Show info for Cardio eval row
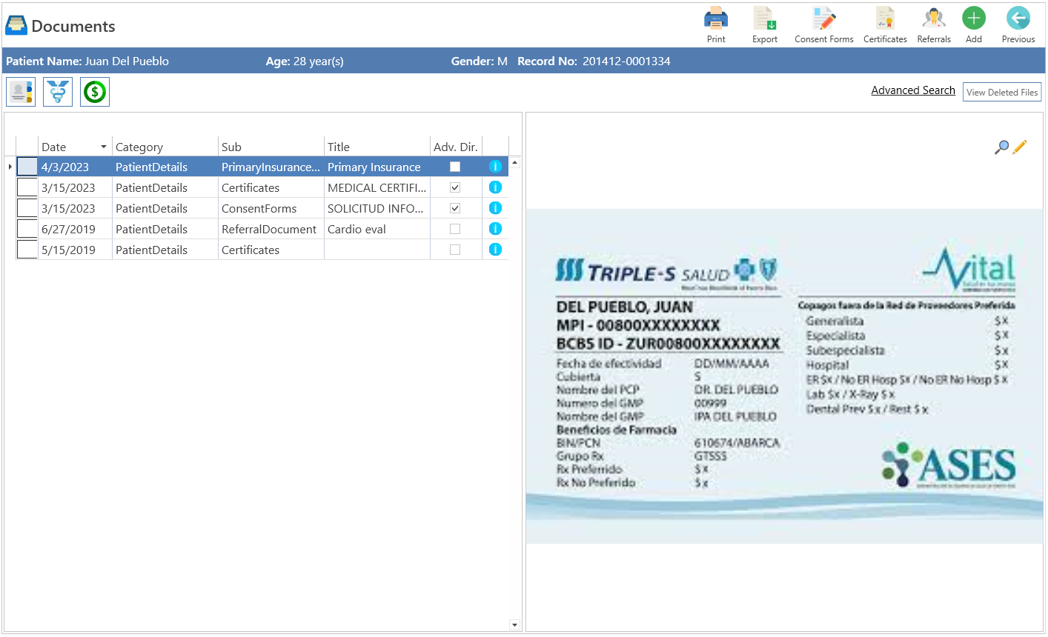Viewport: 1048px width, 637px height. coord(496,229)
